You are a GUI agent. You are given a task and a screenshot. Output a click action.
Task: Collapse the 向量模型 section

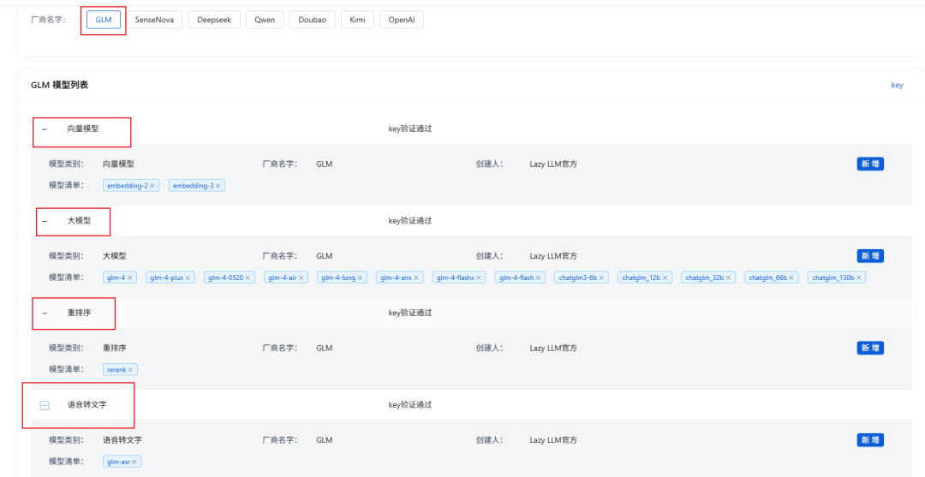click(45, 128)
